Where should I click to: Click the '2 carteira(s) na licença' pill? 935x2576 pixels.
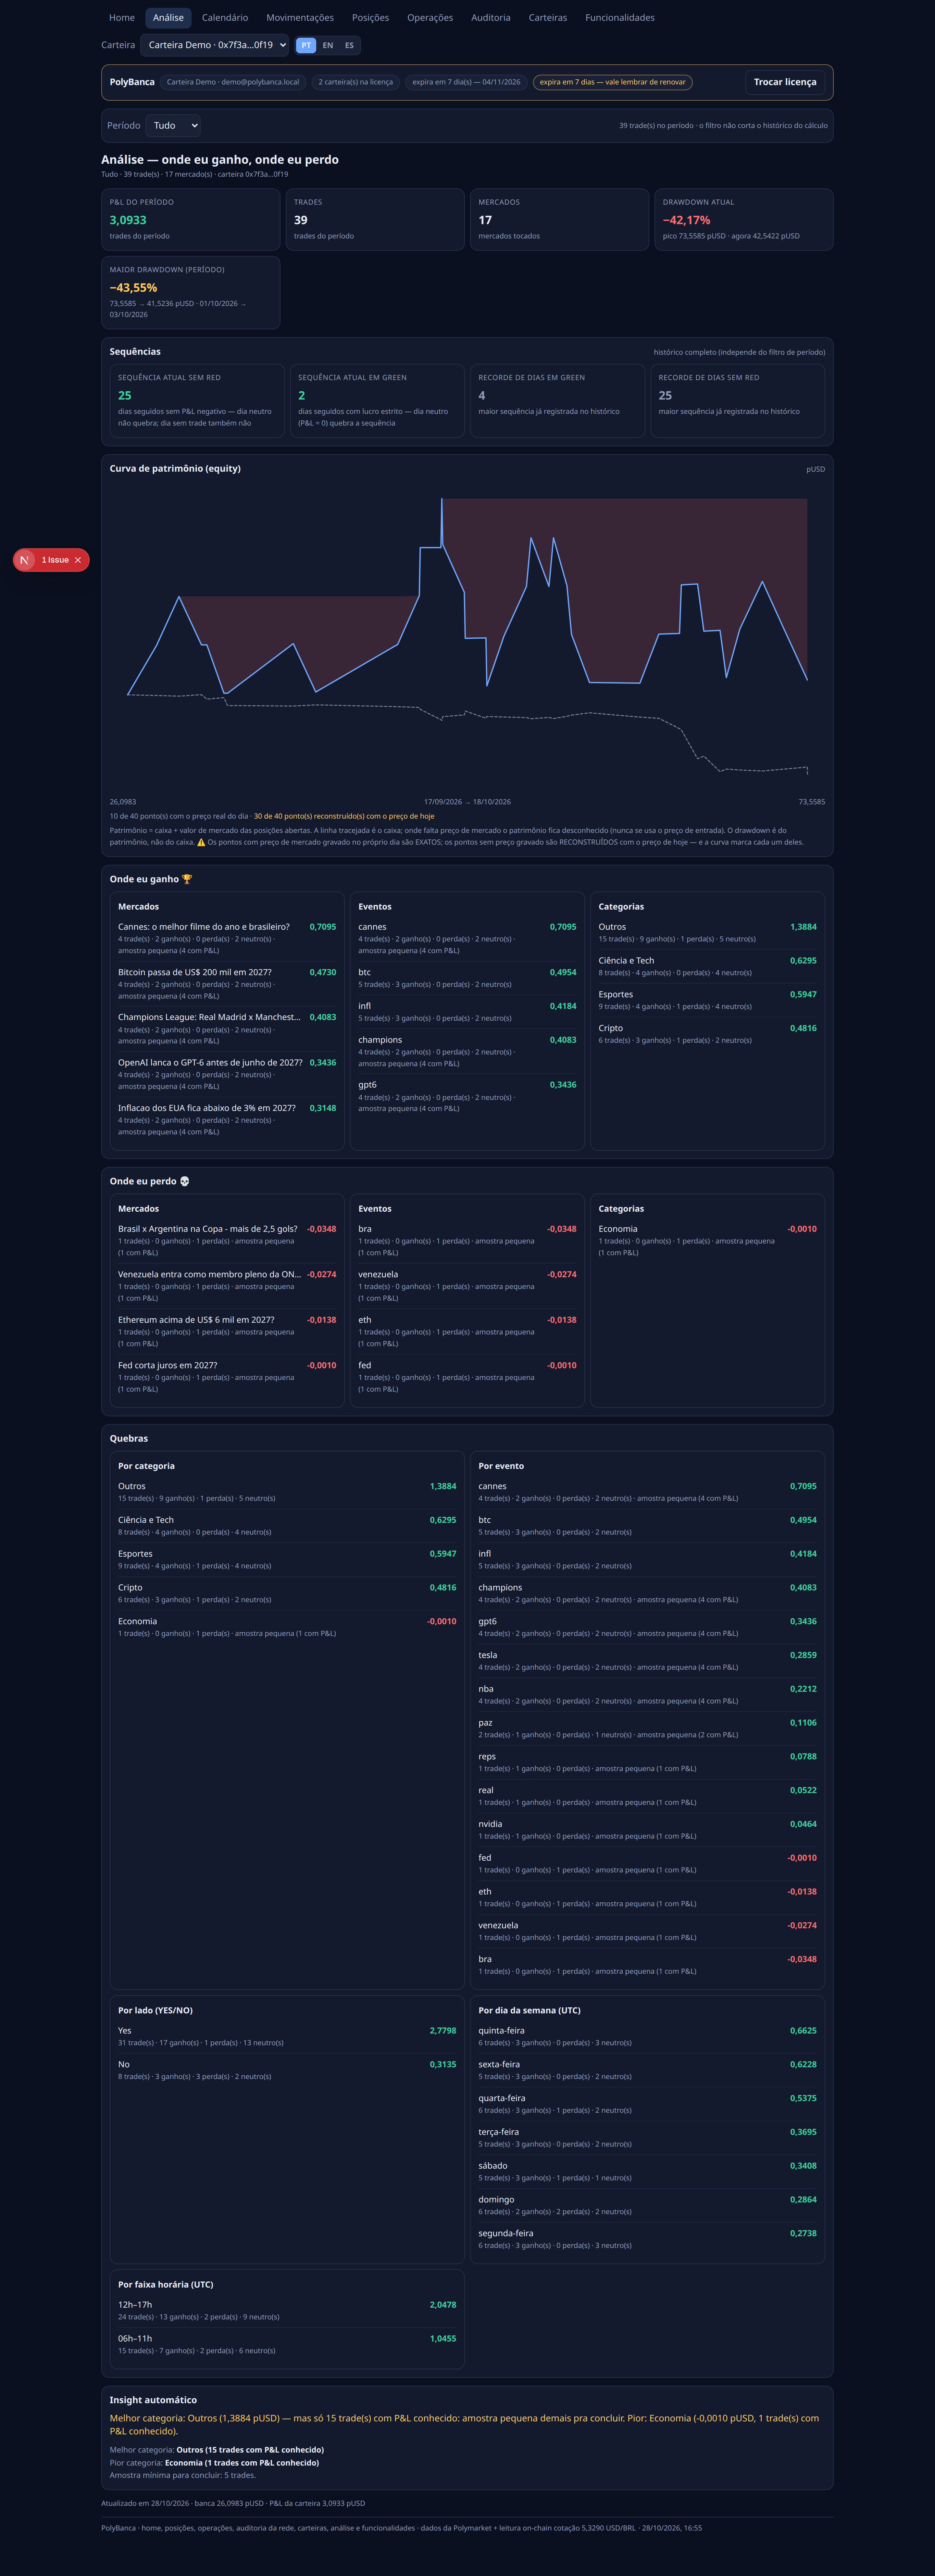[x=355, y=82]
